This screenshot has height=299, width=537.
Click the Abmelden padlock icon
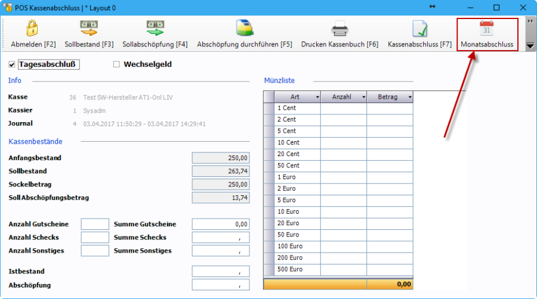33,29
